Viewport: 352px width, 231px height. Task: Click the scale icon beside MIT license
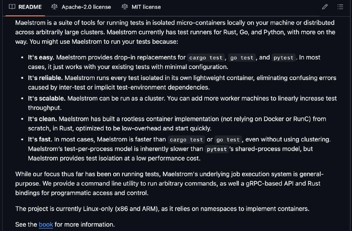coord(125,7)
